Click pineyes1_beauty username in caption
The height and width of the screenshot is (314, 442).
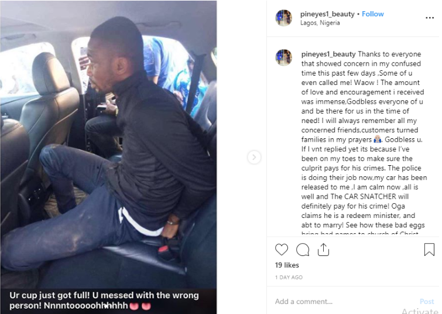tap(328, 54)
